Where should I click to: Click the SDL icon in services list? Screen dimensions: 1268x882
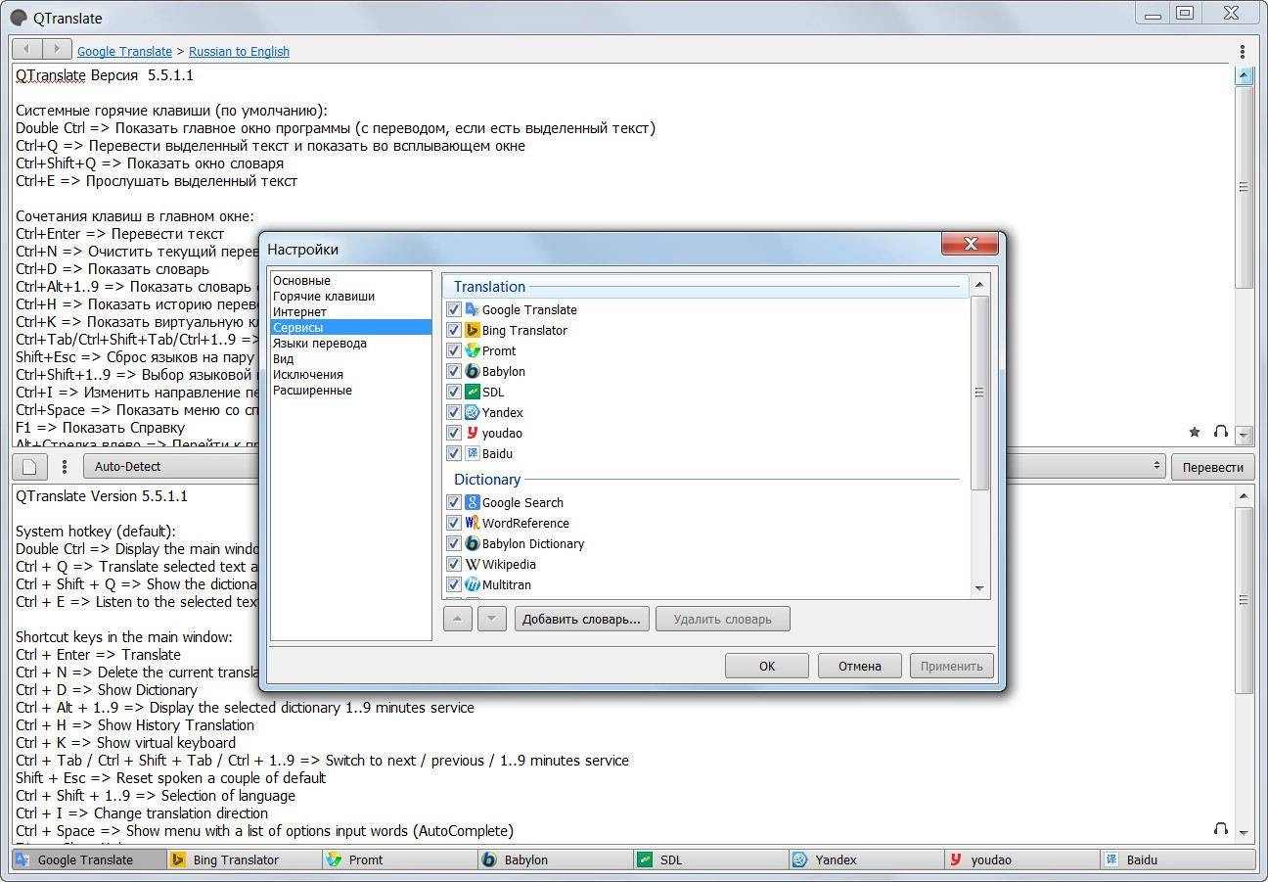(472, 392)
